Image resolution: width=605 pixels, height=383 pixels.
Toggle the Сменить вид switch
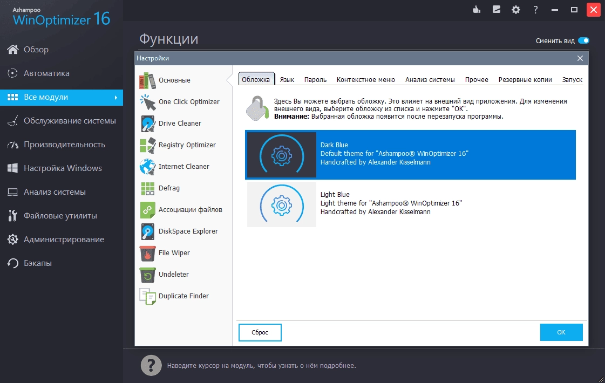coord(583,40)
